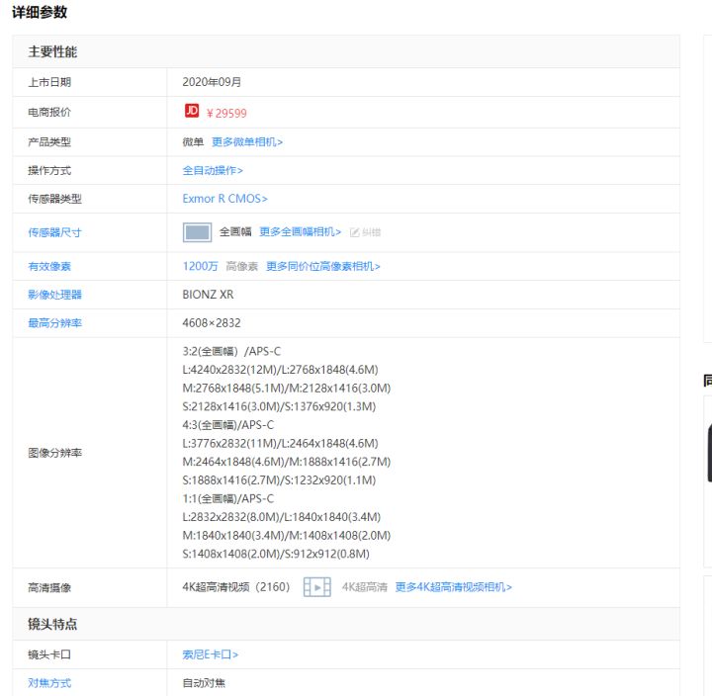Open 更多微单相机 link

(247, 142)
